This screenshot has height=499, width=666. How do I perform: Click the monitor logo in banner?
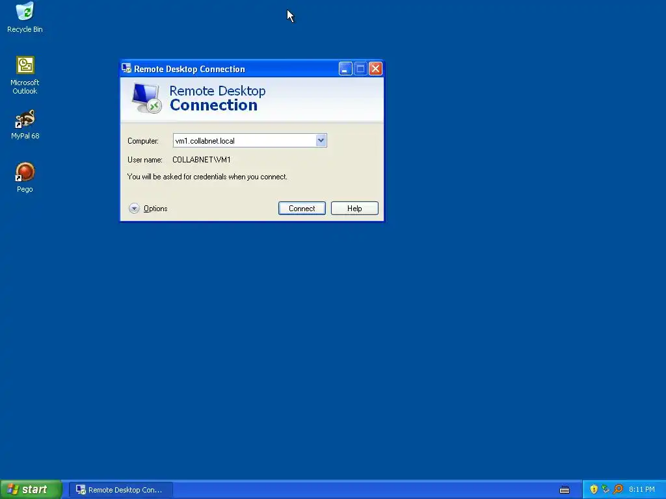[146, 99]
